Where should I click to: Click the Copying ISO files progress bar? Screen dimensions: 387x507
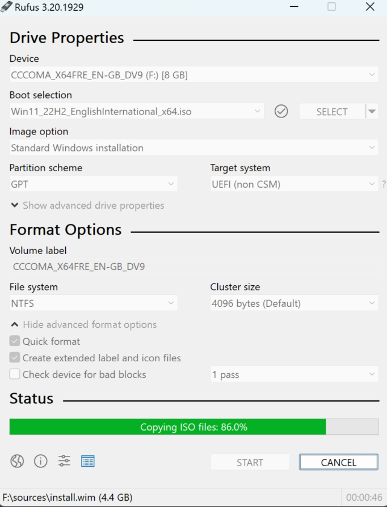pos(194,427)
